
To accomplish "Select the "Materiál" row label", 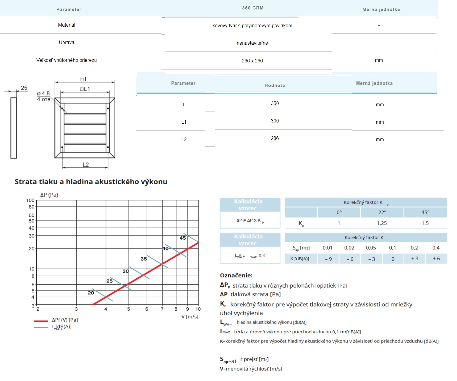I will point(67,25).
